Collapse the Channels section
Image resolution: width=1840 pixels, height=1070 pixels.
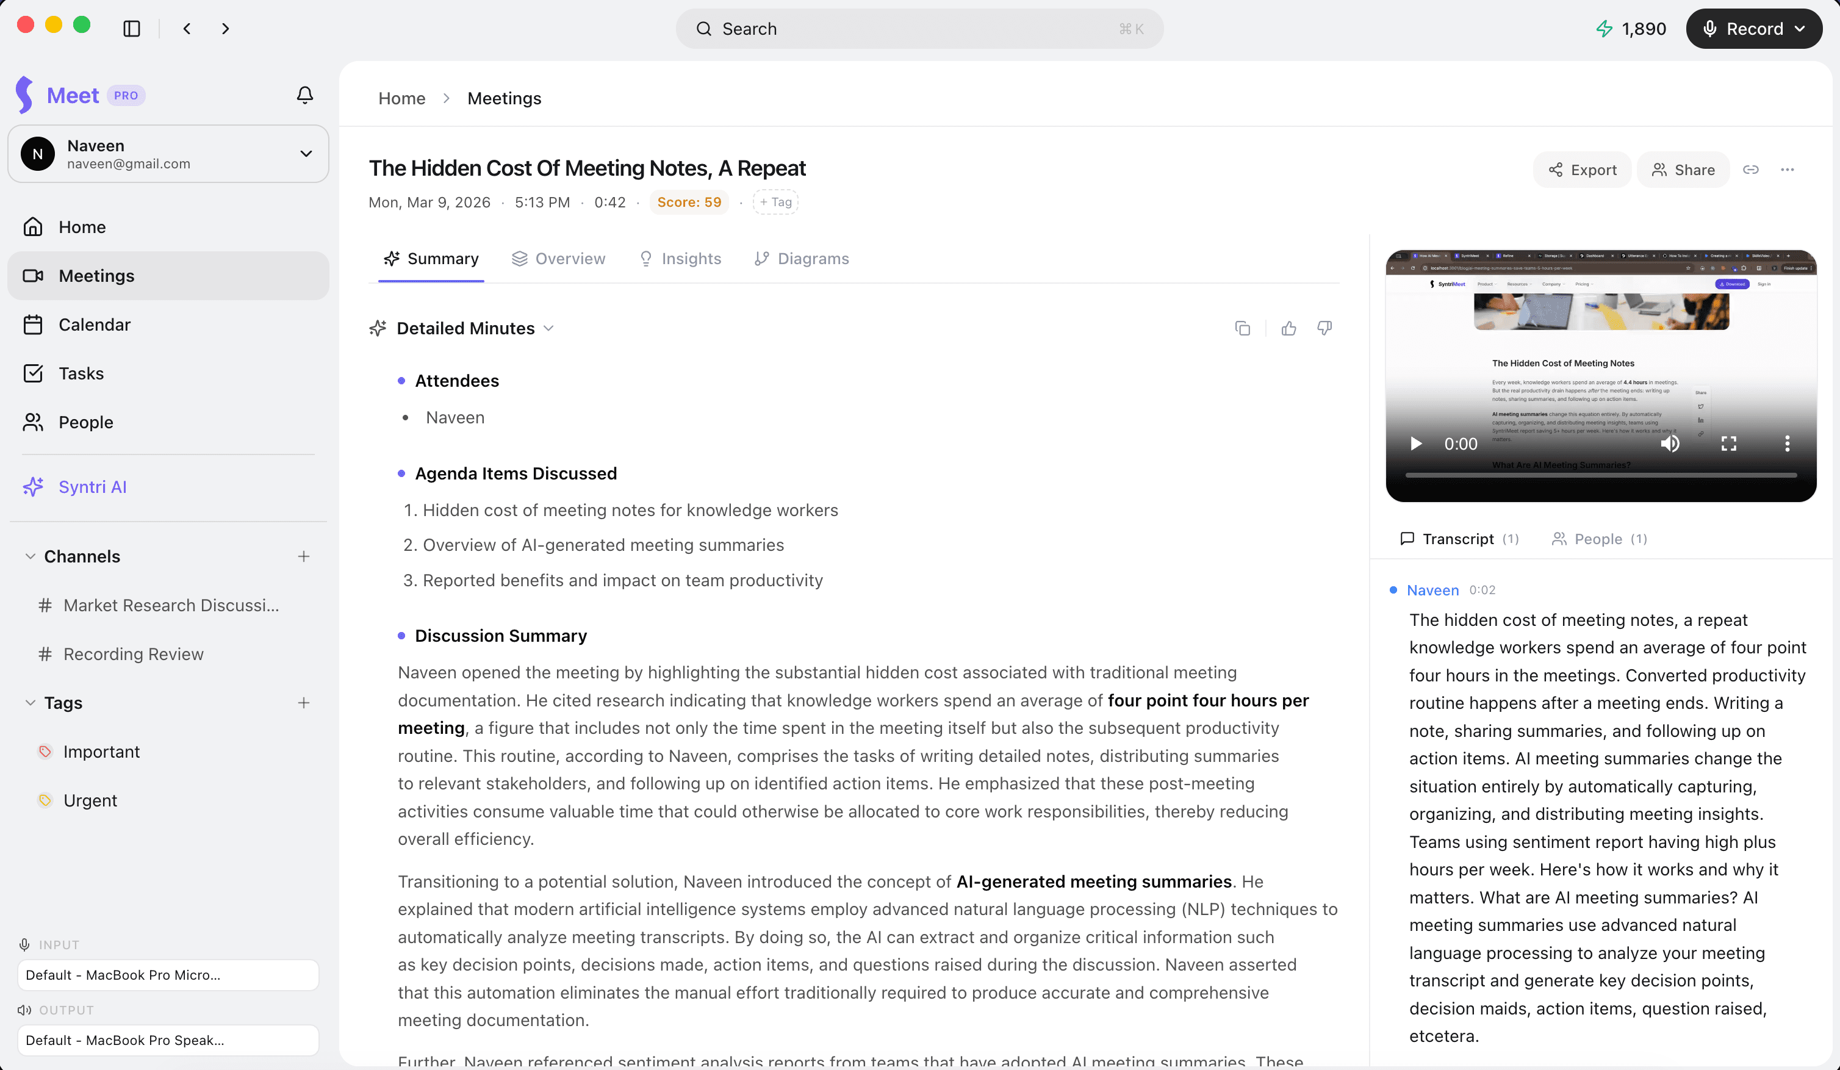pyautogui.click(x=31, y=556)
